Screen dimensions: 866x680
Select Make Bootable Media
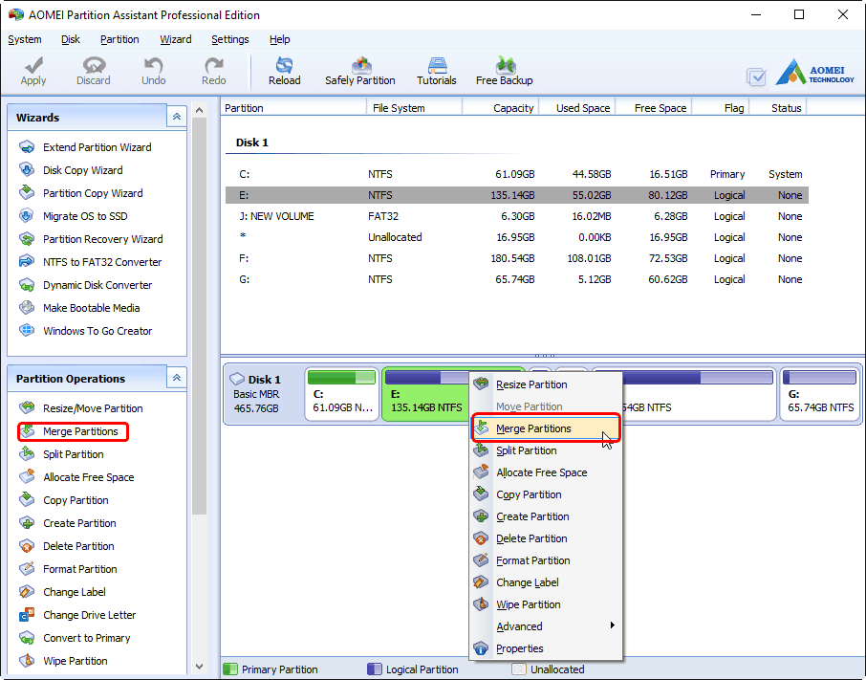coord(79,308)
